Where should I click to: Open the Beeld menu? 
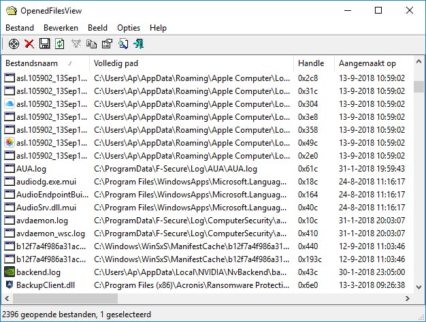pos(97,28)
